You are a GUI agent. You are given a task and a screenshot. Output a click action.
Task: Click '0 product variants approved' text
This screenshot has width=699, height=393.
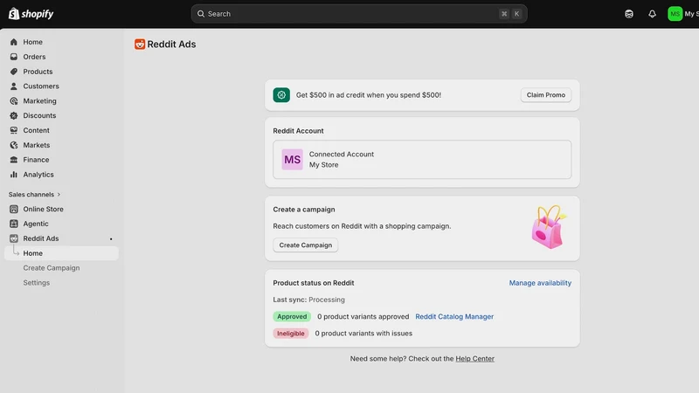click(x=363, y=316)
